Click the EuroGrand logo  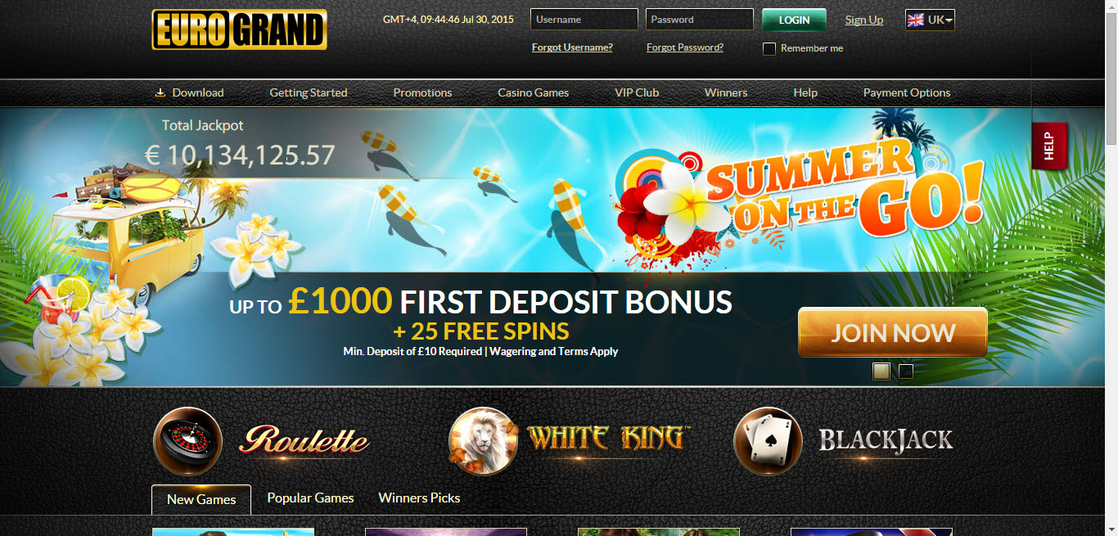click(239, 29)
